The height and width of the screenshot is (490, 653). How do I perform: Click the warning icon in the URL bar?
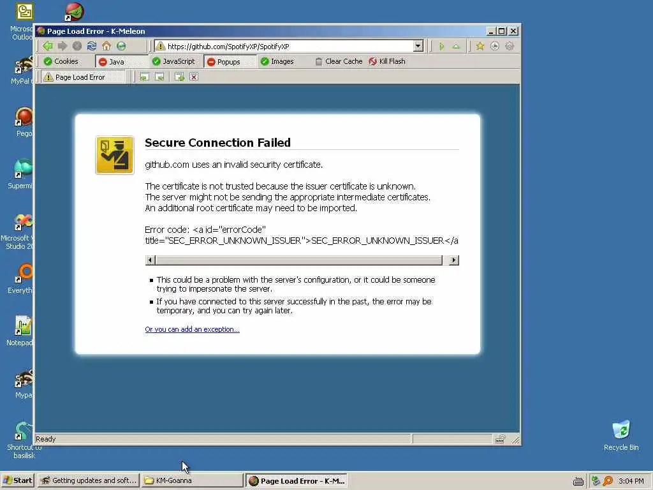point(160,46)
